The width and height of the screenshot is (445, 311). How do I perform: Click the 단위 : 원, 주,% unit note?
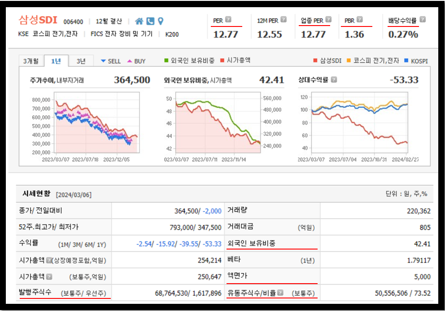[x=406, y=194]
